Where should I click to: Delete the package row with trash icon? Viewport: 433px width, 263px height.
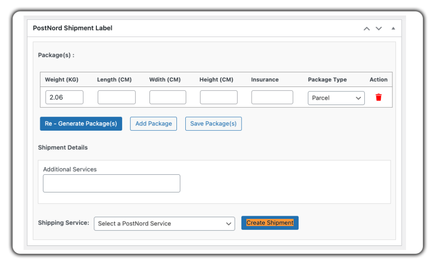378,97
